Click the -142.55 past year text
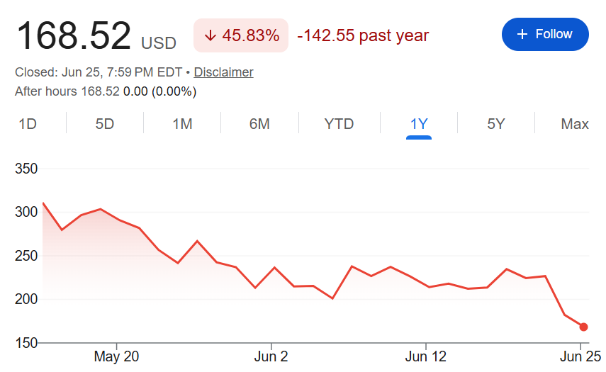This screenshot has height=372, width=606. point(363,35)
